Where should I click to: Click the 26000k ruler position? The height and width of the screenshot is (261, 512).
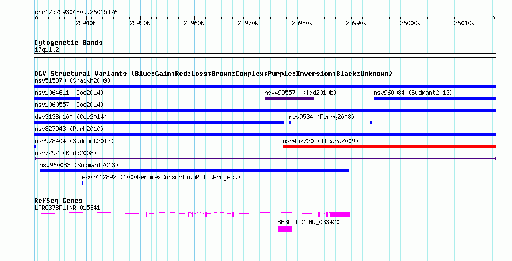[x=410, y=23]
